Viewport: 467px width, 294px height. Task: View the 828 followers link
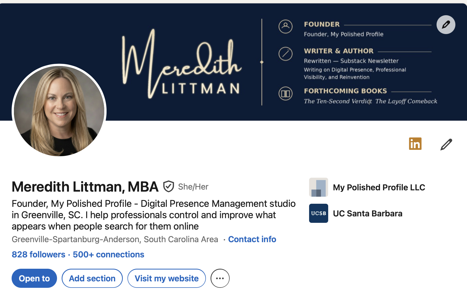pyautogui.click(x=38, y=255)
